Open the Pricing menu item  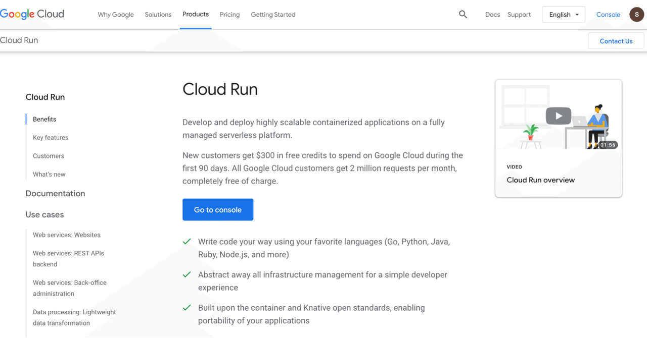point(229,14)
